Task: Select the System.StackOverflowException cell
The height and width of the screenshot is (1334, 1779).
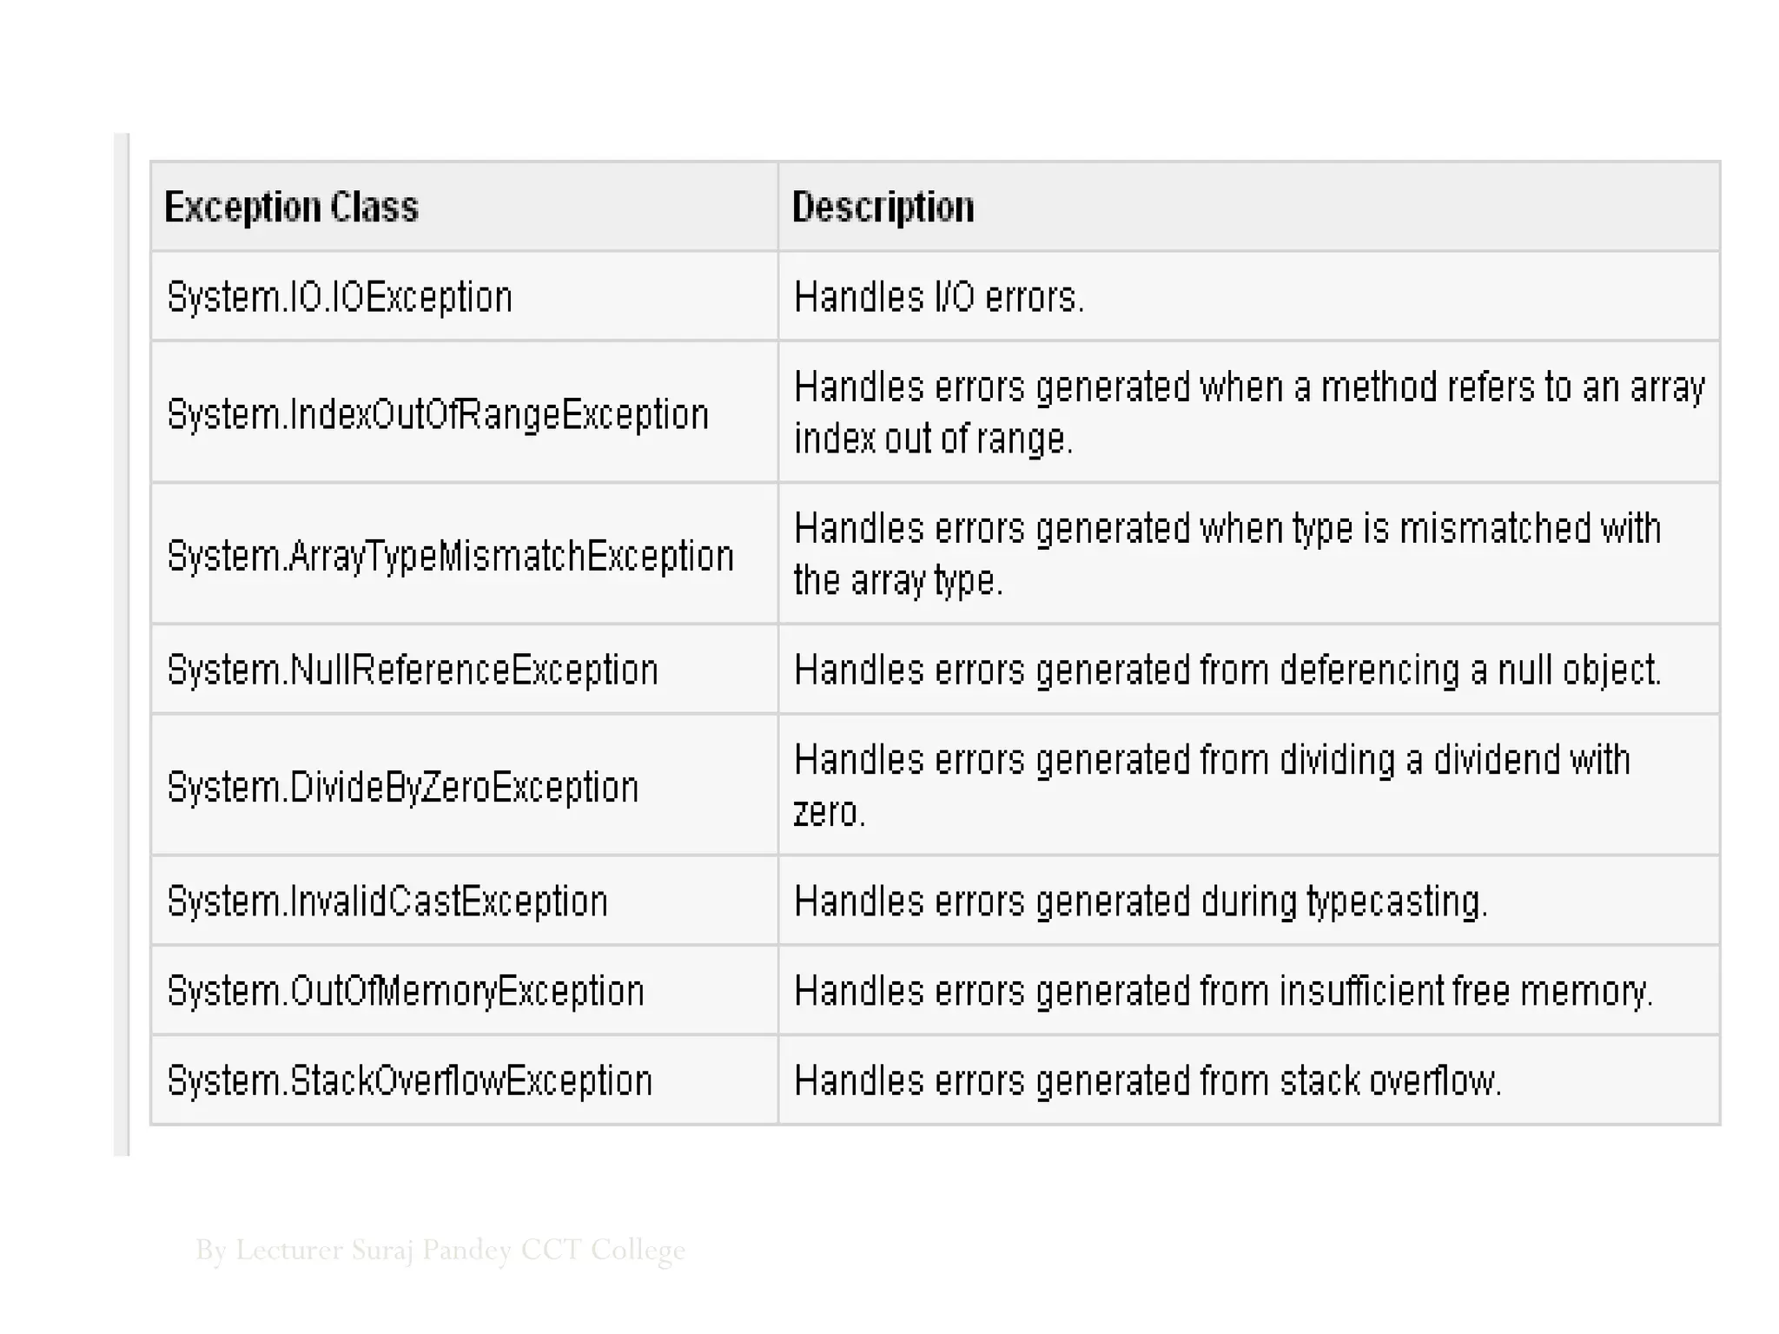Action: point(409,1080)
